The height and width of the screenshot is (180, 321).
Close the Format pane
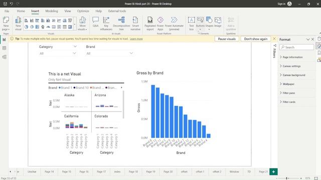click(x=312, y=39)
